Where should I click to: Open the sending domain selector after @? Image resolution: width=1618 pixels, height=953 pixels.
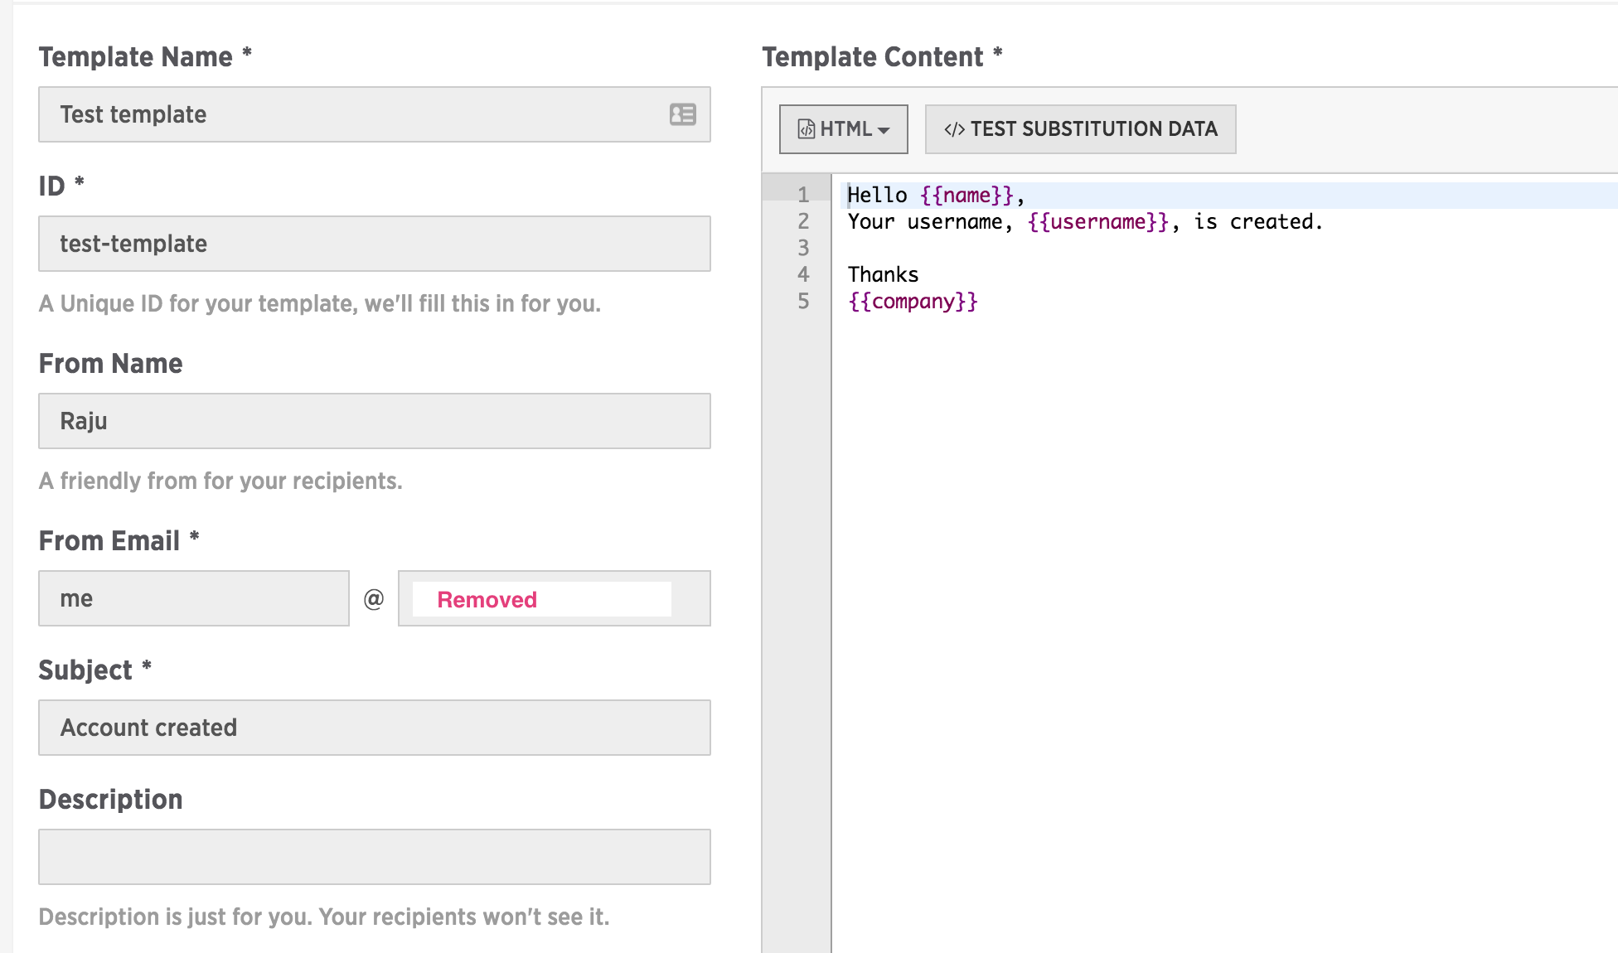554,598
